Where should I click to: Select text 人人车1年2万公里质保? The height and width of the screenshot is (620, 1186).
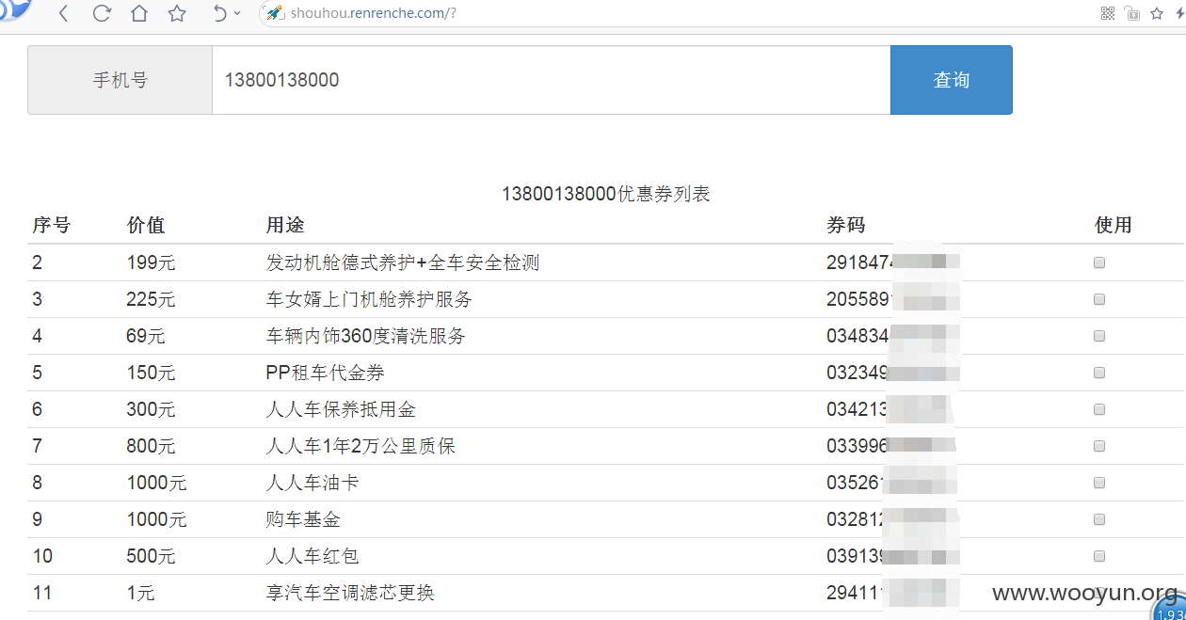(361, 446)
